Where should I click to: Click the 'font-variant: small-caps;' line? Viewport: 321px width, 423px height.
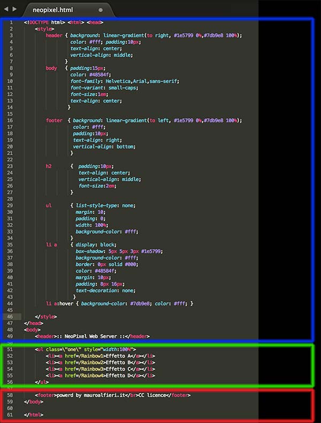click(x=104, y=88)
